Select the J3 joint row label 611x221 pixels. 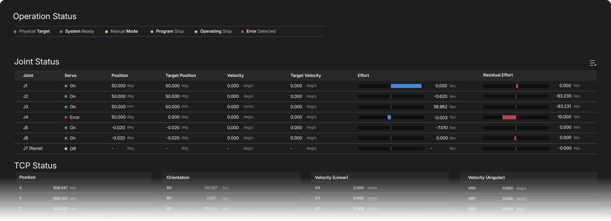point(26,107)
